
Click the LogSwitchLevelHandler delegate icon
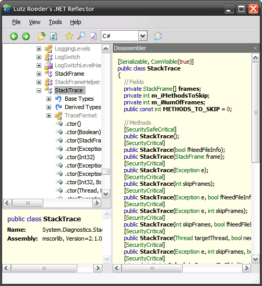(49, 65)
